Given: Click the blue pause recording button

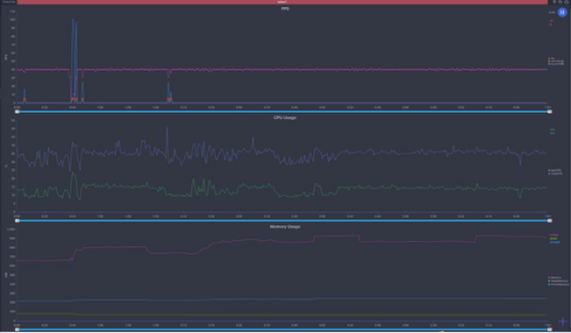Looking at the screenshot, I should coord(562,13).
